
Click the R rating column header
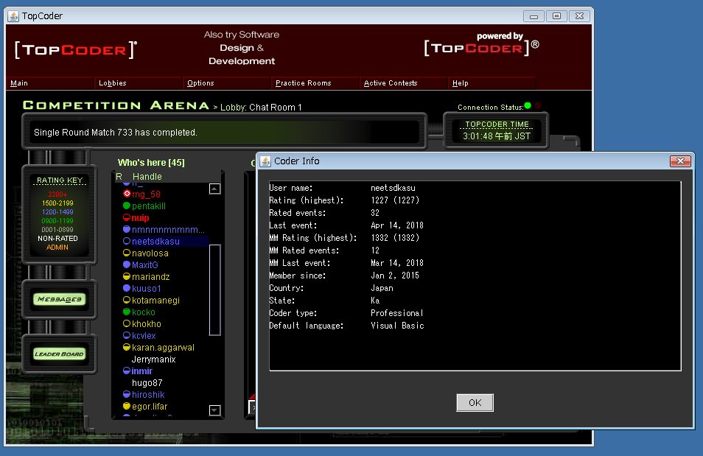pos(119,177)
